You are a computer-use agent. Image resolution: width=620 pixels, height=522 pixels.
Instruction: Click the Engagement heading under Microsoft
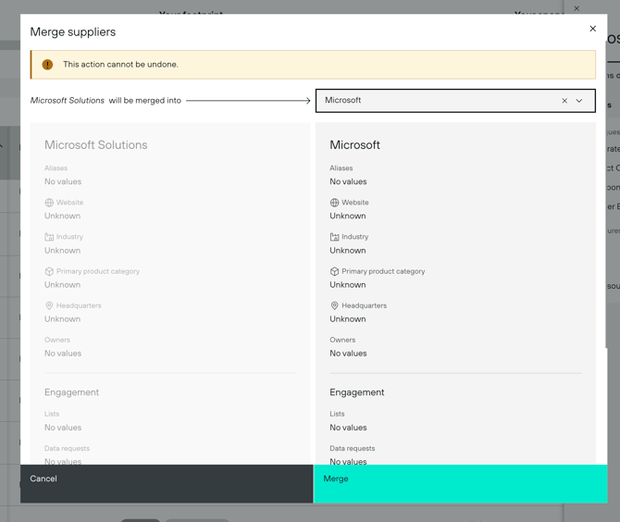click(356, 392)
